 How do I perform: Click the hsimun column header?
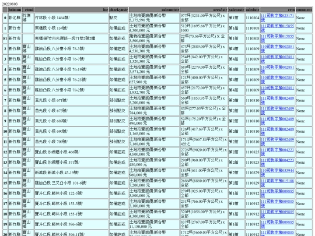point(15,10)
